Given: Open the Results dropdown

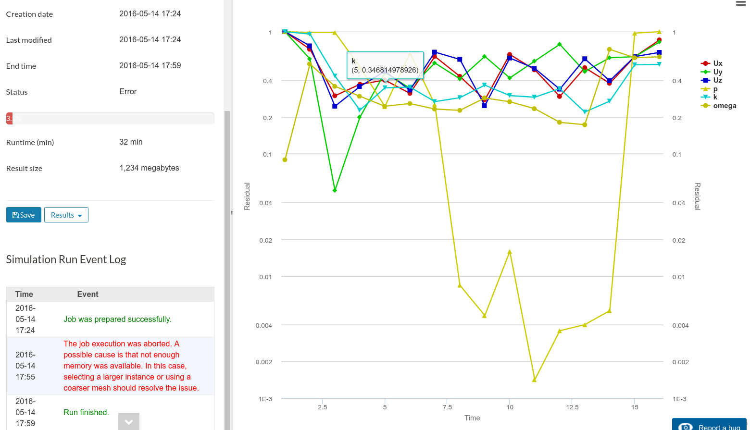Looking at the screenshot, I should click(66, 215).
